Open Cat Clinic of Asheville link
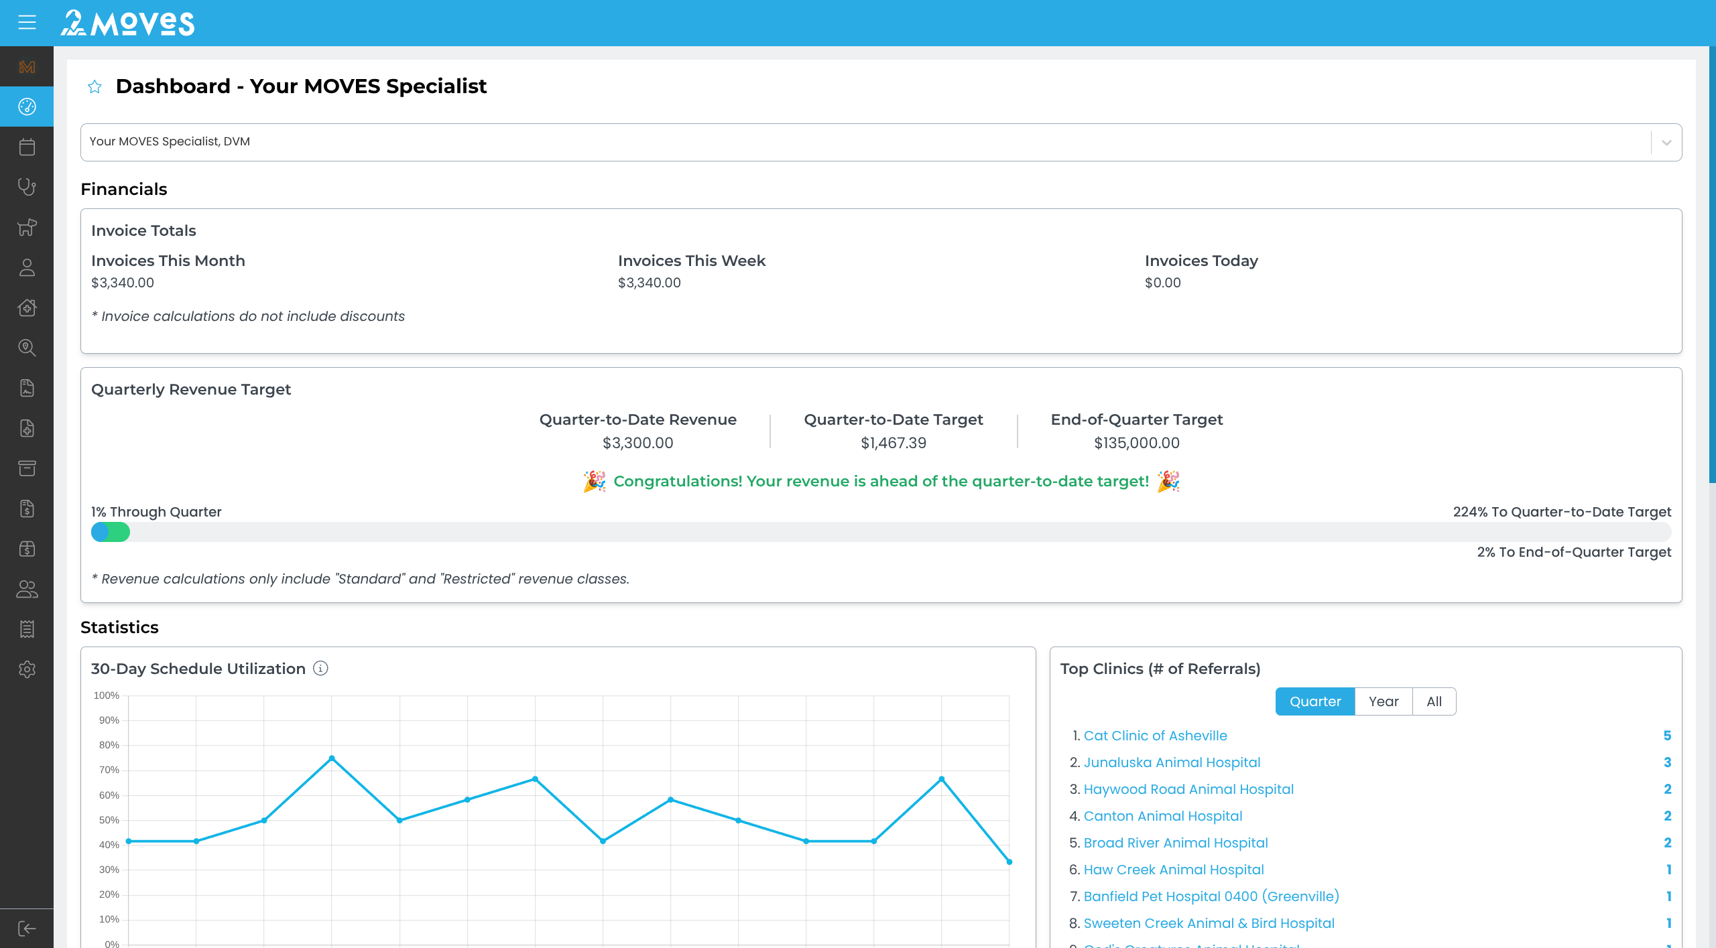 click(1155, 736)
